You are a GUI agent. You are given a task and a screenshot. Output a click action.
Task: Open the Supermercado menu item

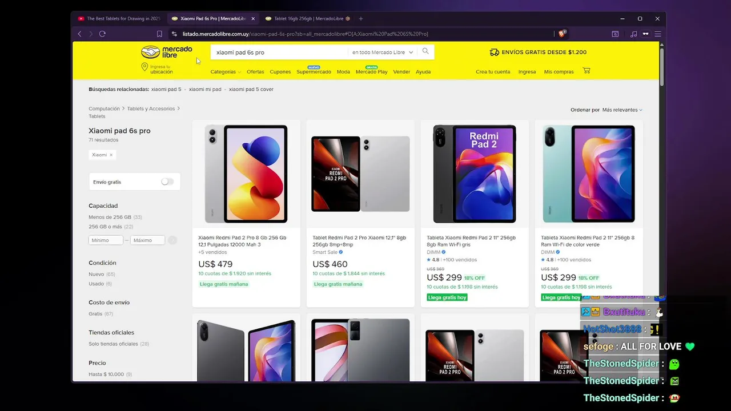[314, 72]
